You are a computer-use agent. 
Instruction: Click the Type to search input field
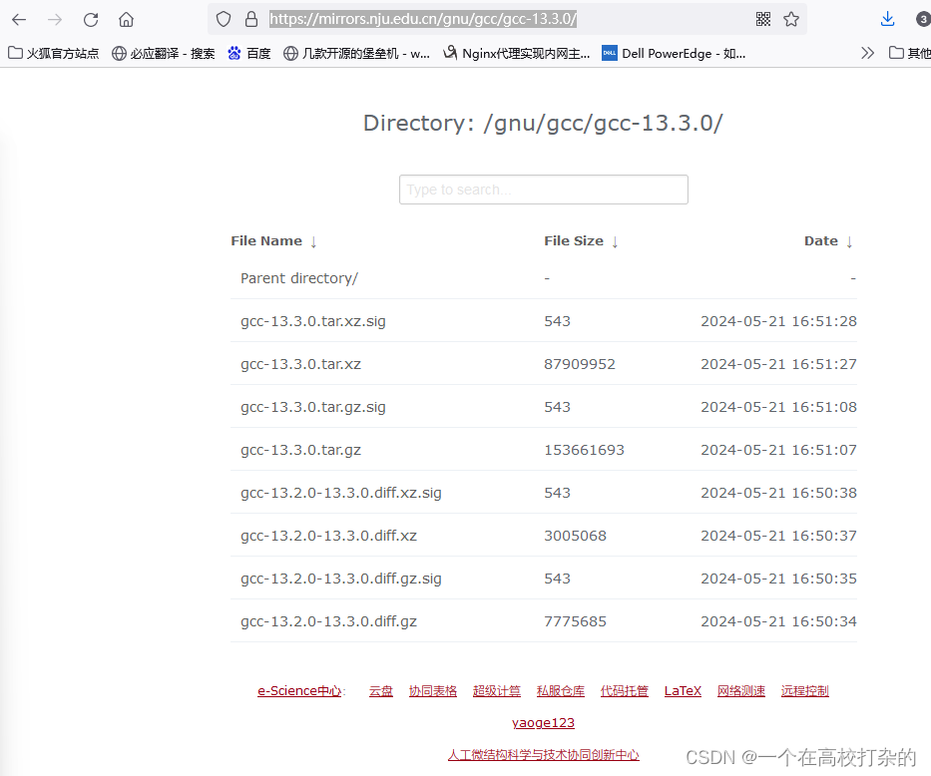(543, 190)
